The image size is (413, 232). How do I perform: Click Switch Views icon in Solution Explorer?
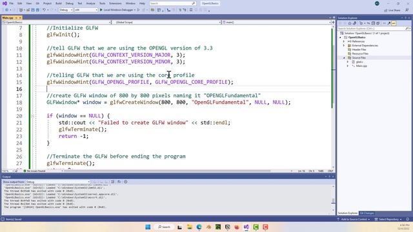point(354,23)
